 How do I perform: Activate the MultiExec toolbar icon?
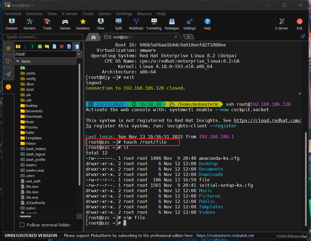click(136, 24)
